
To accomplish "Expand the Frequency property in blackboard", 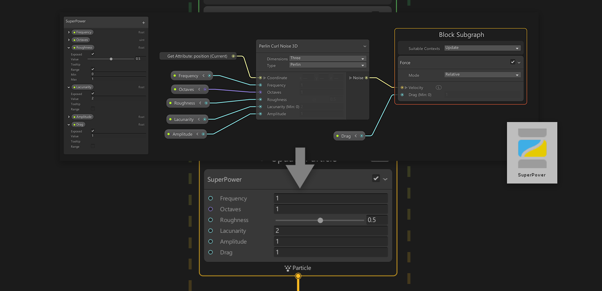I will pyautogui.click(x=69, y=32).
